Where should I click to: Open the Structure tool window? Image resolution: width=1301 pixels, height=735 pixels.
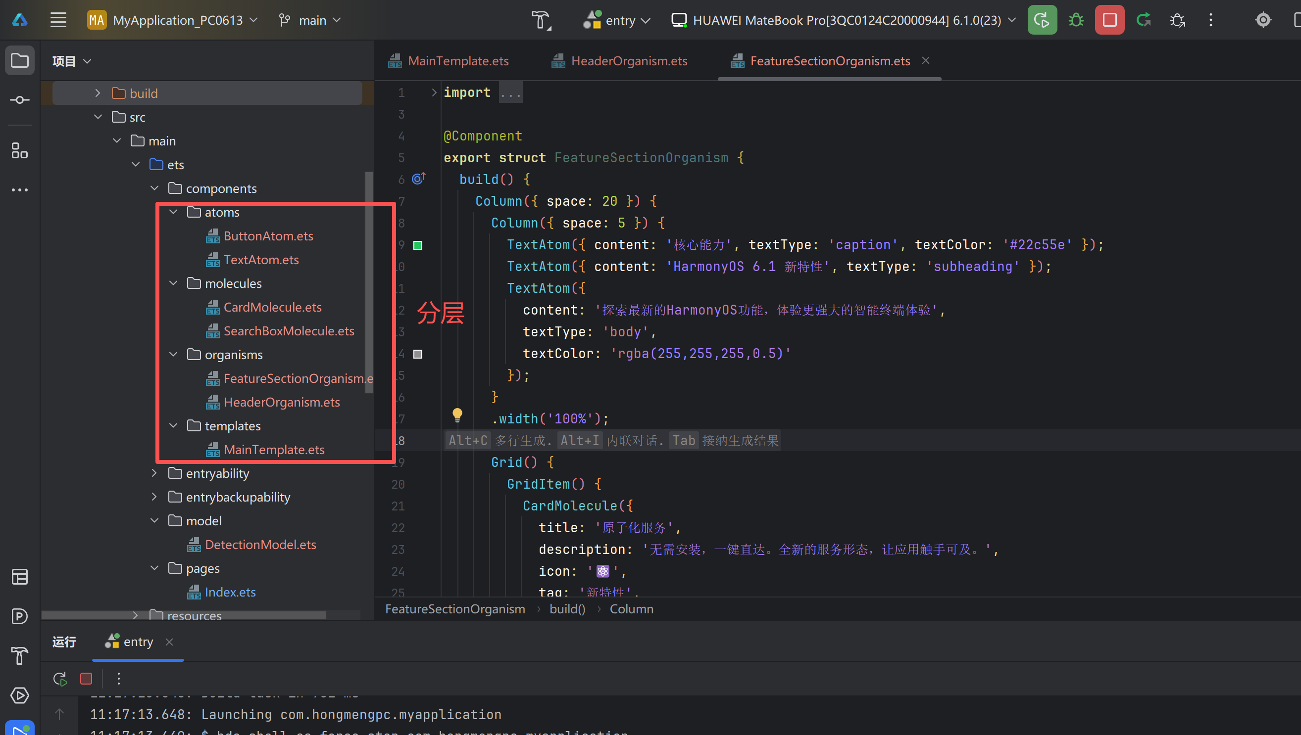[20, 150]
